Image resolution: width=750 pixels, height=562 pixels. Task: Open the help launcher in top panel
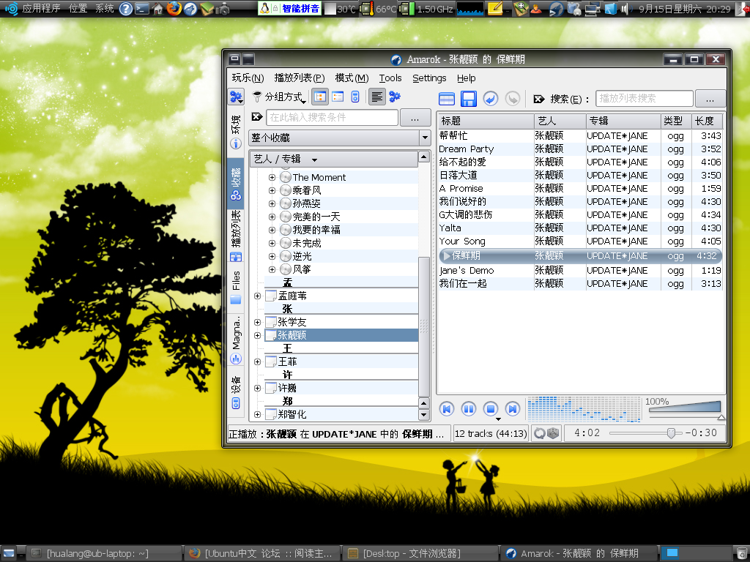pyautogui.click(x=126, y=9)
